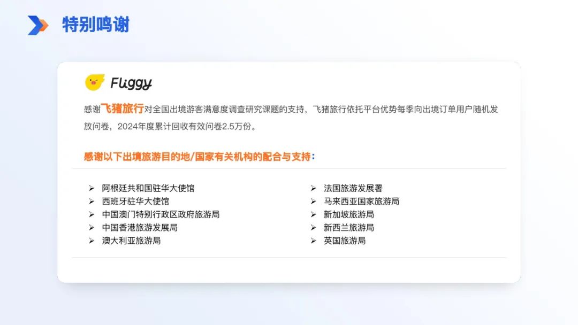Click the arrow bullet before 中国澳门特别行政区政府旅游局
The image size is (578, 325).
(x=92, y=214)
